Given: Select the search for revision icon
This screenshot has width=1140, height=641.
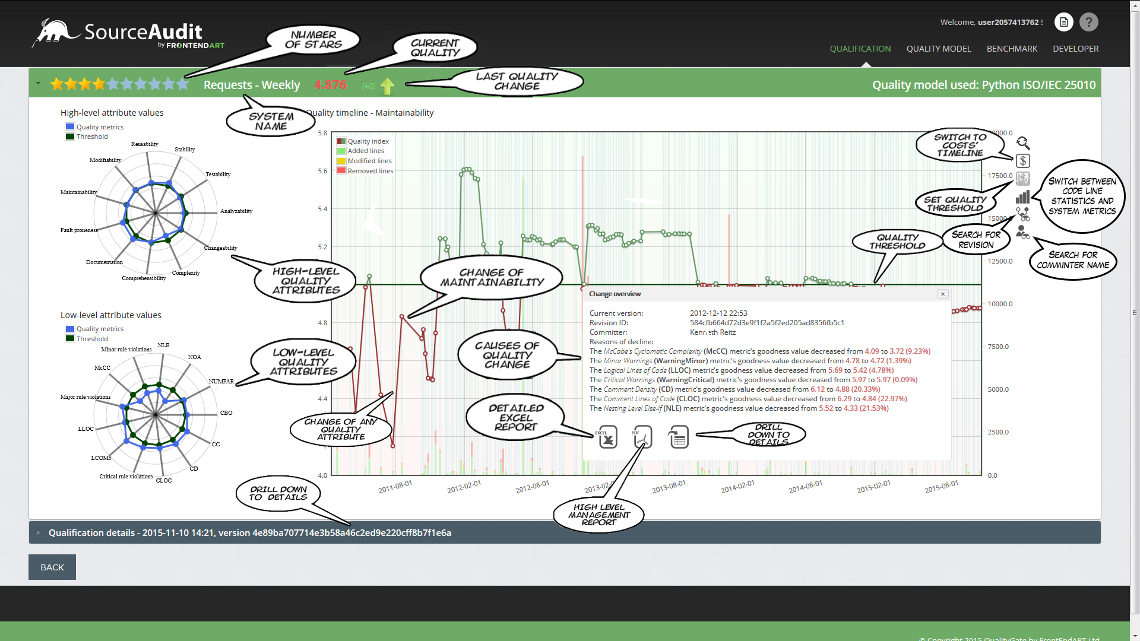Looking at the screenshot, I should (1022, 215).
